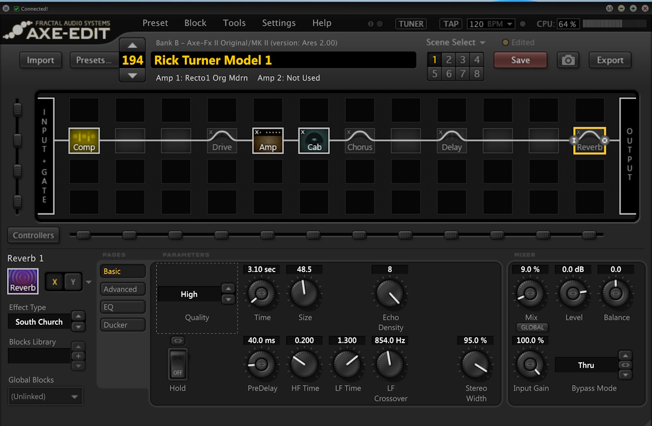Select scene 4
Screen dimensions: 652x426
pos(477,60)
